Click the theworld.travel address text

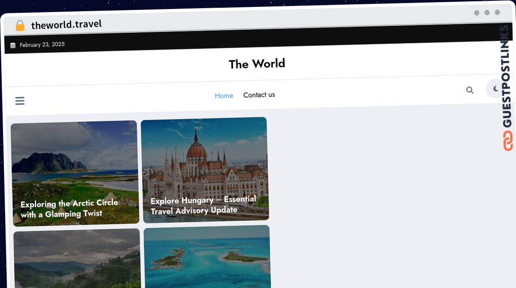(x=67, y=25)
